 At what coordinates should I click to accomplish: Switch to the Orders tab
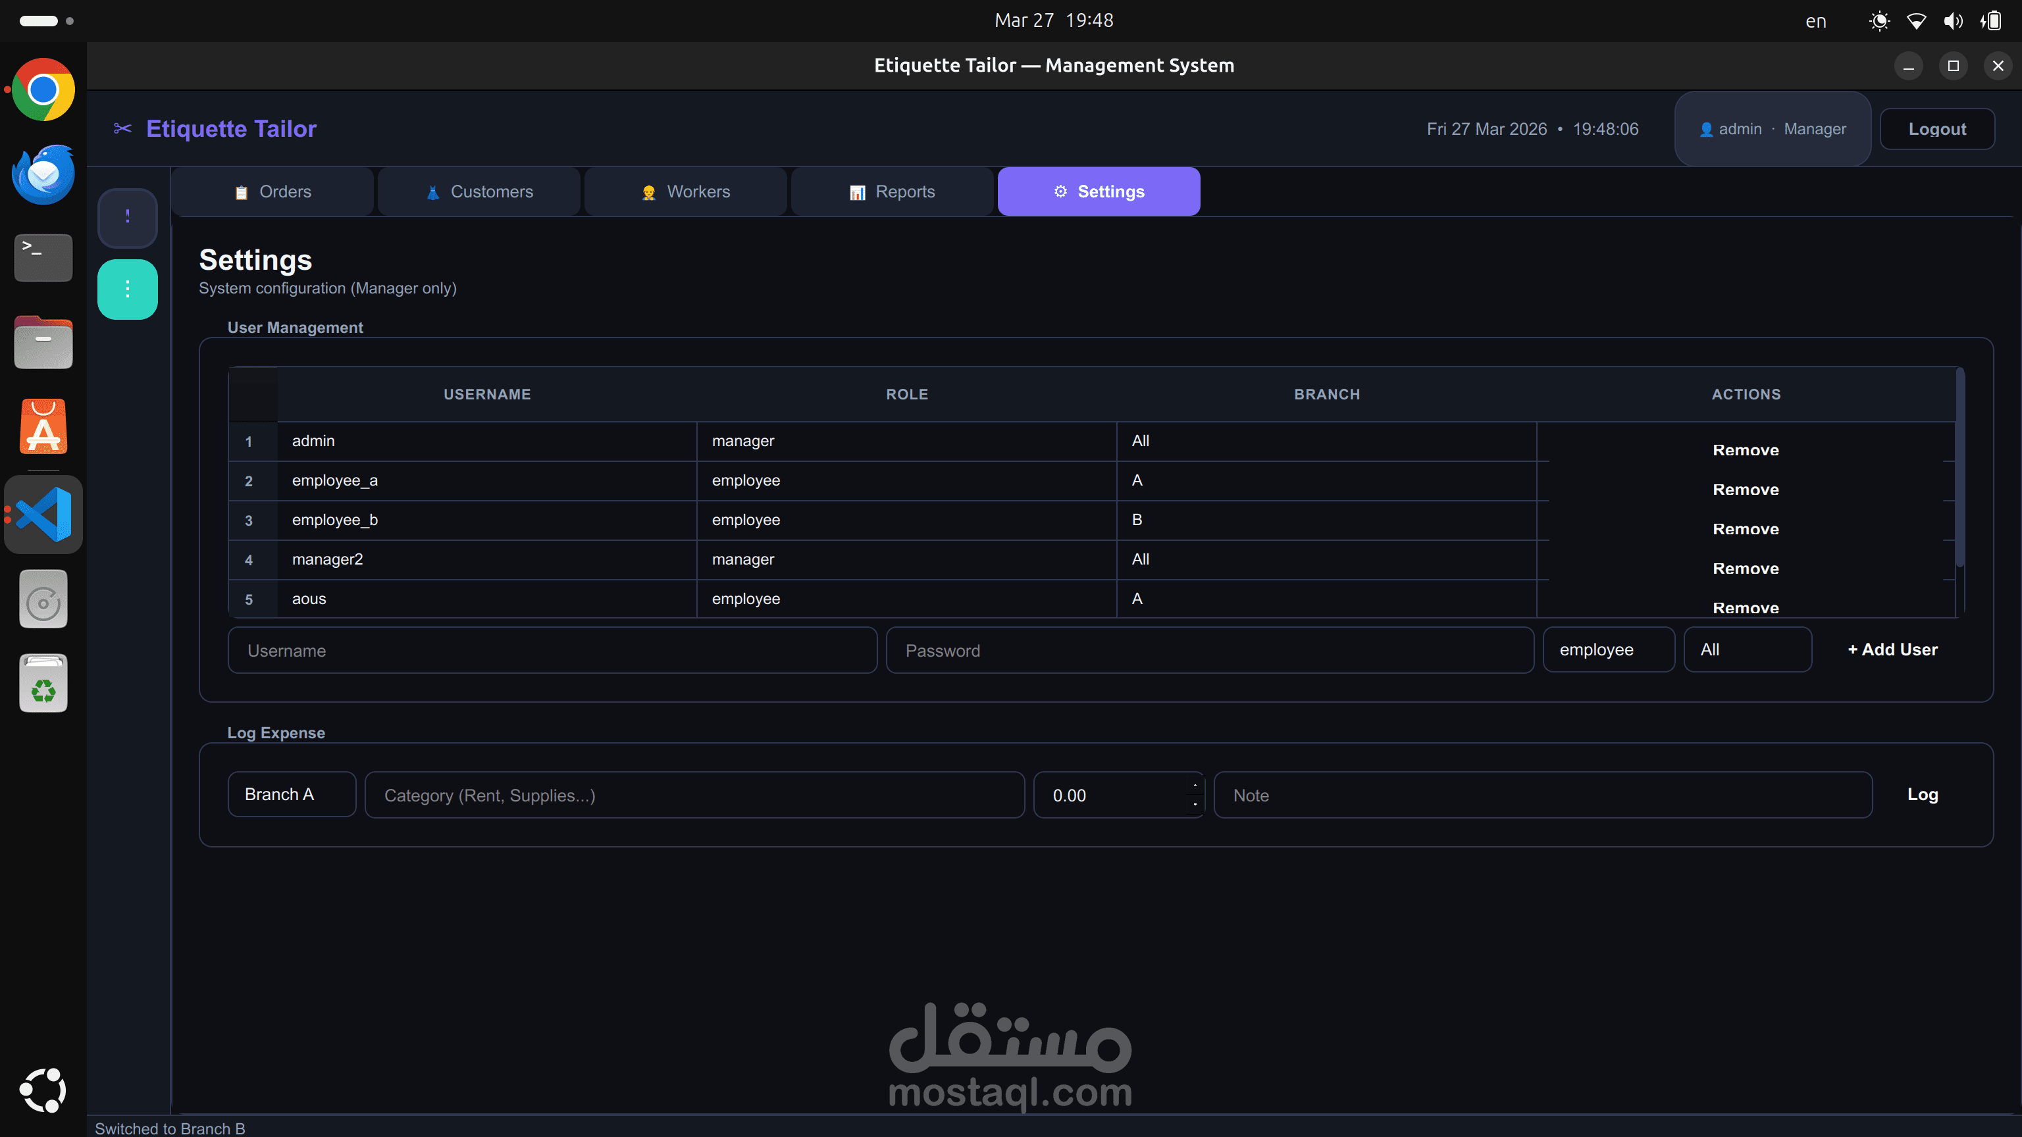[273, 191]
